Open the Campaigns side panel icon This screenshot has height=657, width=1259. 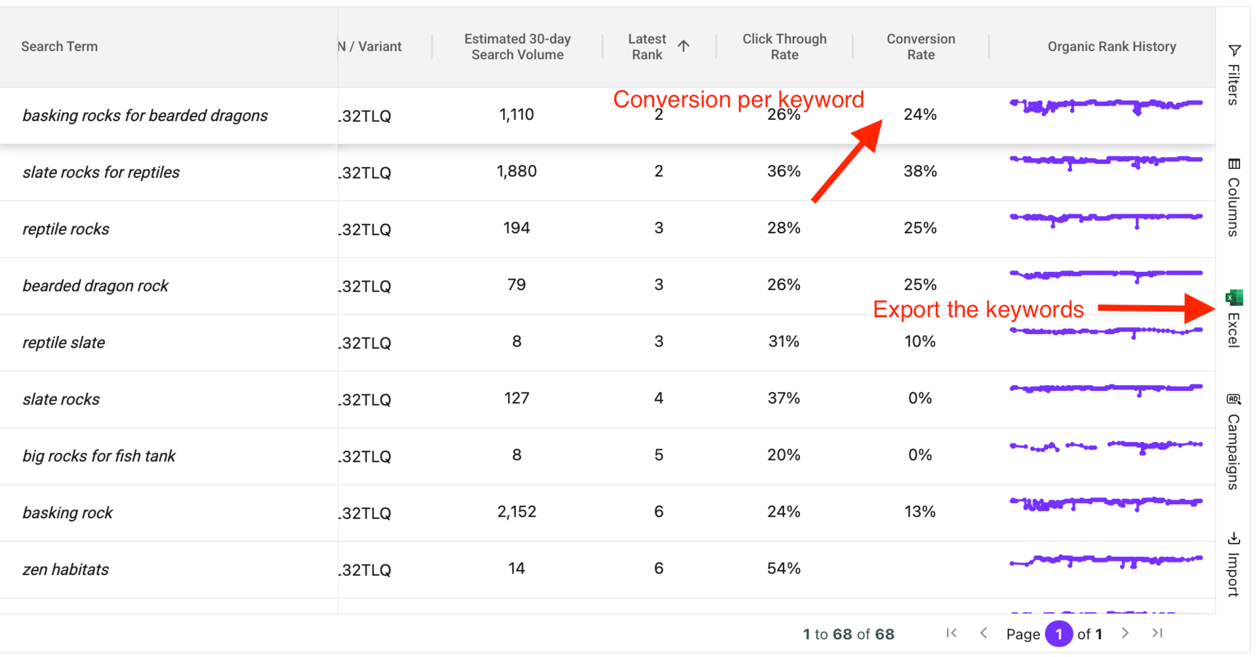point(1234,399)
